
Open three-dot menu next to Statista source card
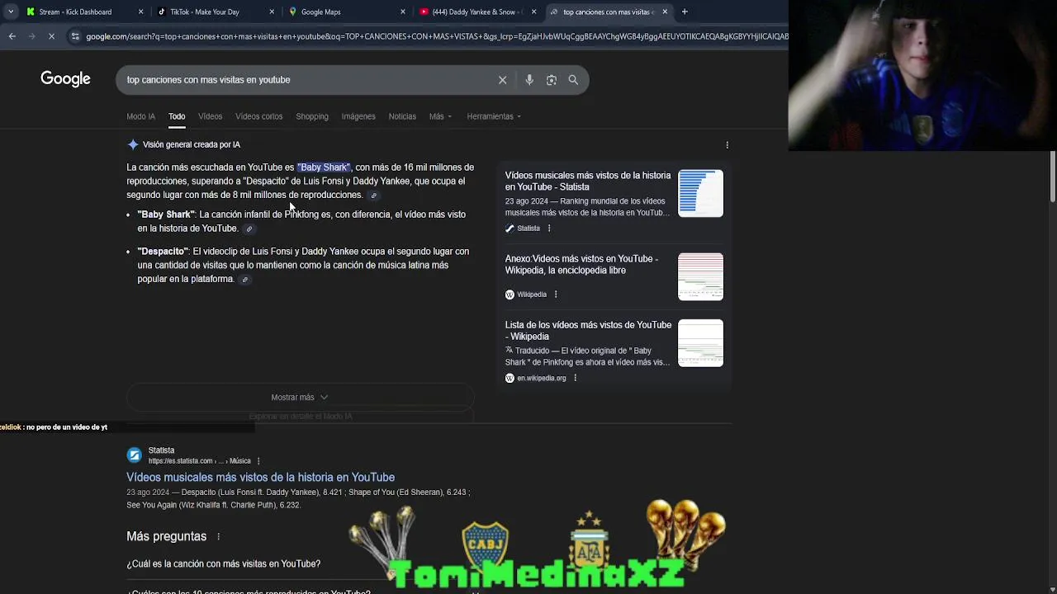coord(549,229)
